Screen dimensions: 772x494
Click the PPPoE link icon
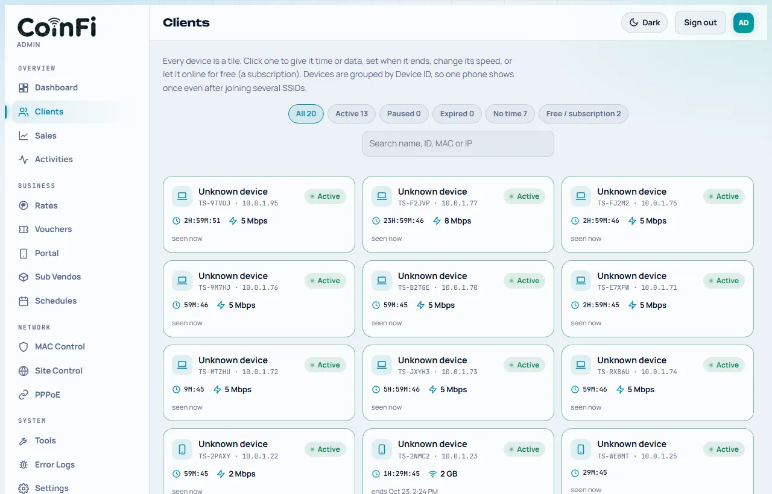pos(24,395)
